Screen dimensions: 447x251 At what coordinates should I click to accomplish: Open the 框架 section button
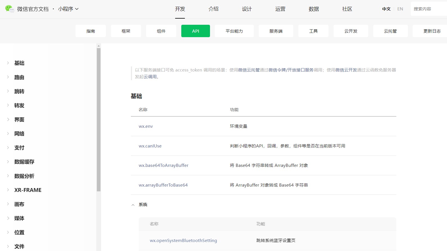[126, 31]
